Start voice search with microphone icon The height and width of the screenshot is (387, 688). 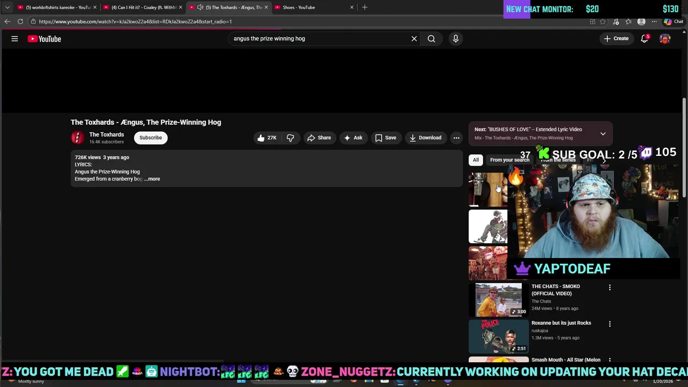[x=455, y=39]
